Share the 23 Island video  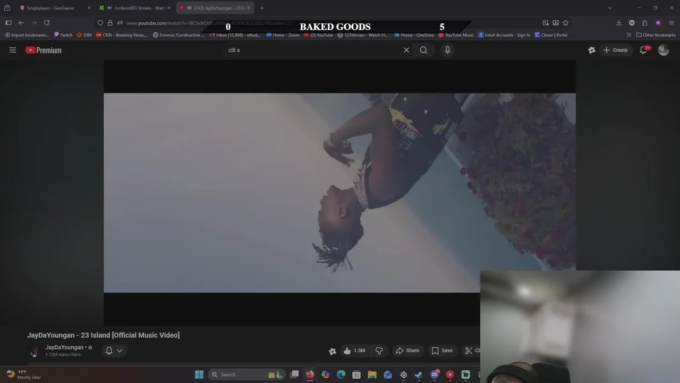407,351
